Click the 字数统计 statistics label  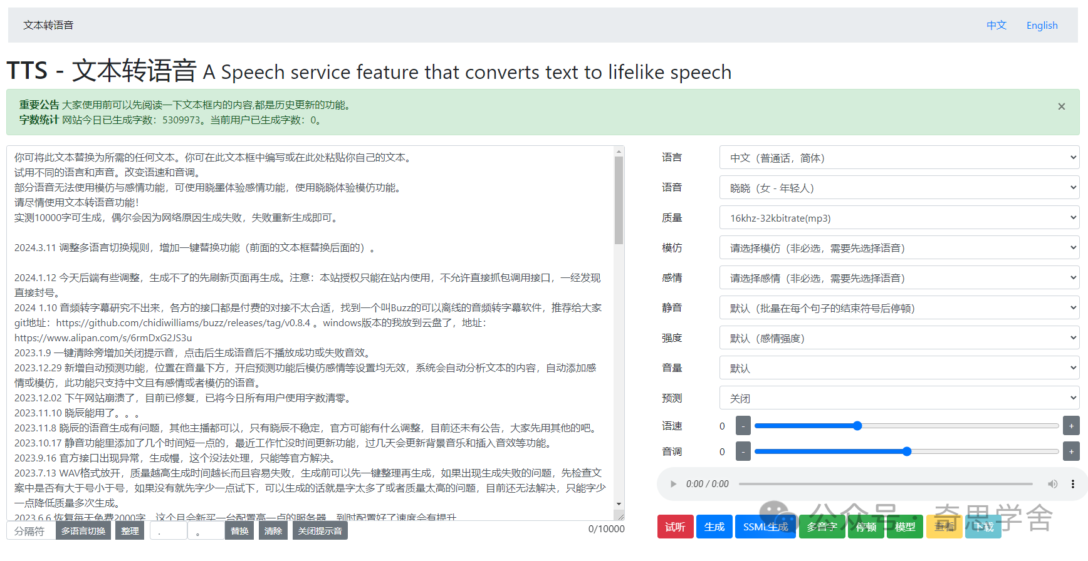point(39,120)
